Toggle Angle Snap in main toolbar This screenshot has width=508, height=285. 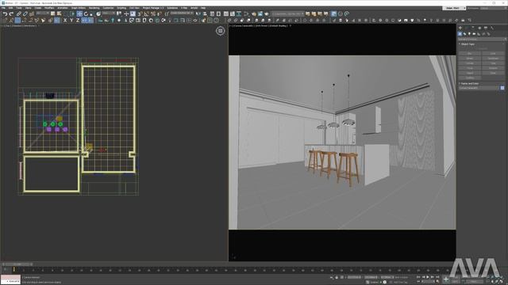point(146,14)
